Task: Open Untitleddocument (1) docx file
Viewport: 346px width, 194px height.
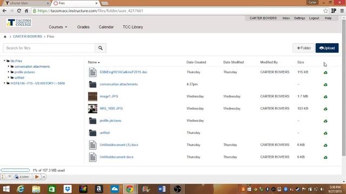Action: pyautogui.click(x=119, y=145)
